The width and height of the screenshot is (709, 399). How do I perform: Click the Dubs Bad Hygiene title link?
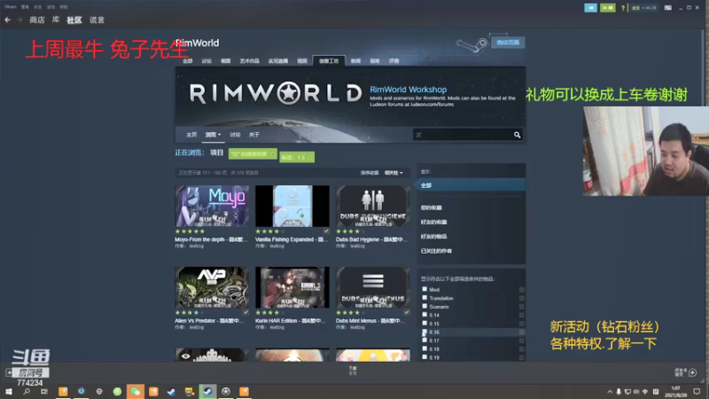[371, 239]
